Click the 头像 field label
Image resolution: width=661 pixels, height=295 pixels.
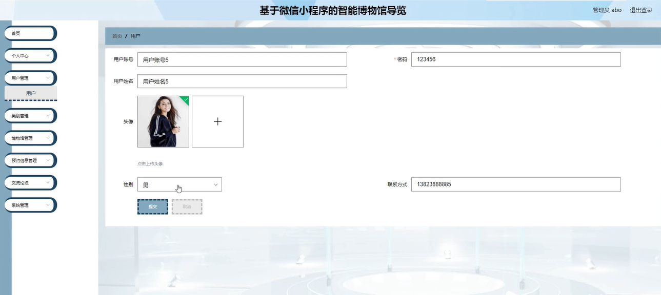128,122
